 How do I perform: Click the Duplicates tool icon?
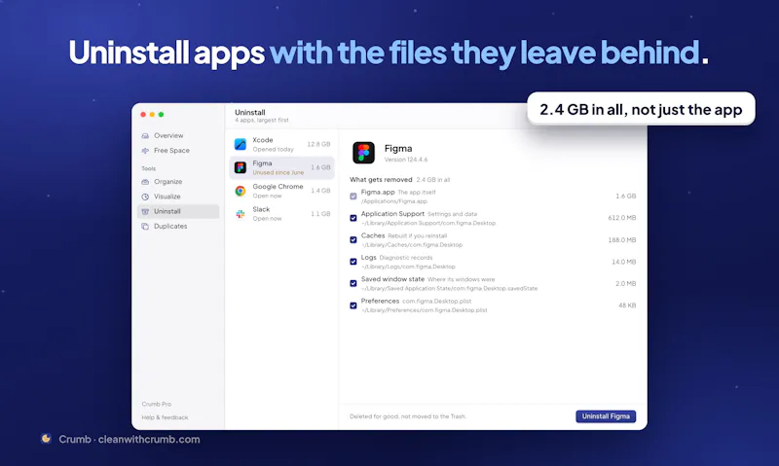coord(145,227)
